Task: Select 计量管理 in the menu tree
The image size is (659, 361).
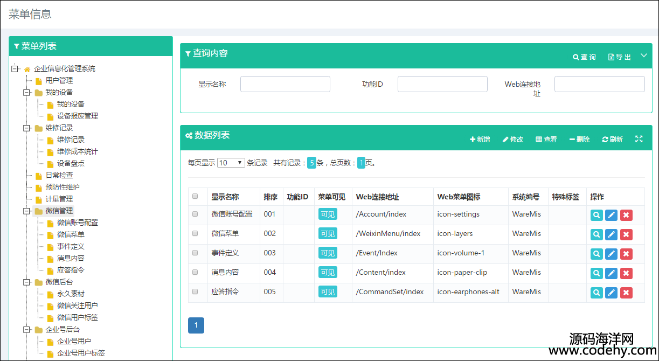Action: pyautogui.click(x=59, y=199)
